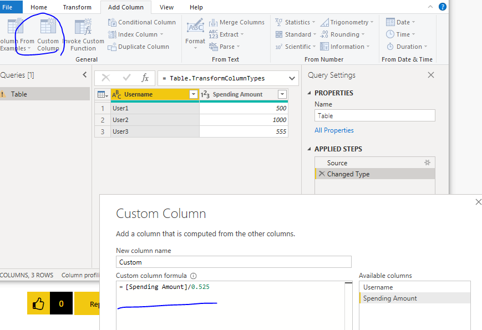
Task: Open the Source step settings gear
Action: [427, 163]
